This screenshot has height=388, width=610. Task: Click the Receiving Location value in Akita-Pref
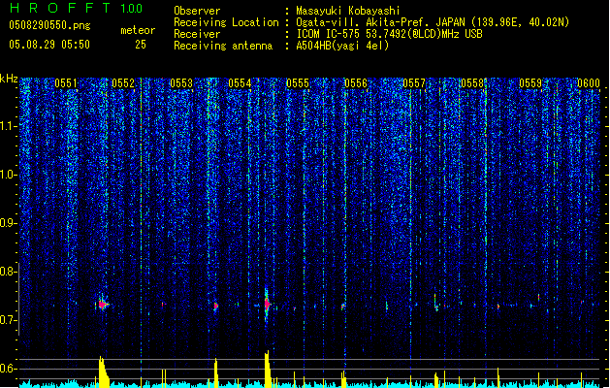[x=433, y=22]
